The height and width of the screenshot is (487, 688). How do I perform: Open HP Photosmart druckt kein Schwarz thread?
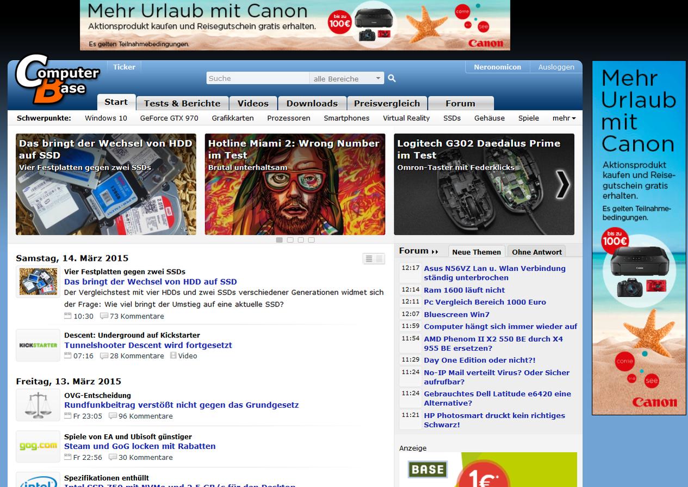494,420
